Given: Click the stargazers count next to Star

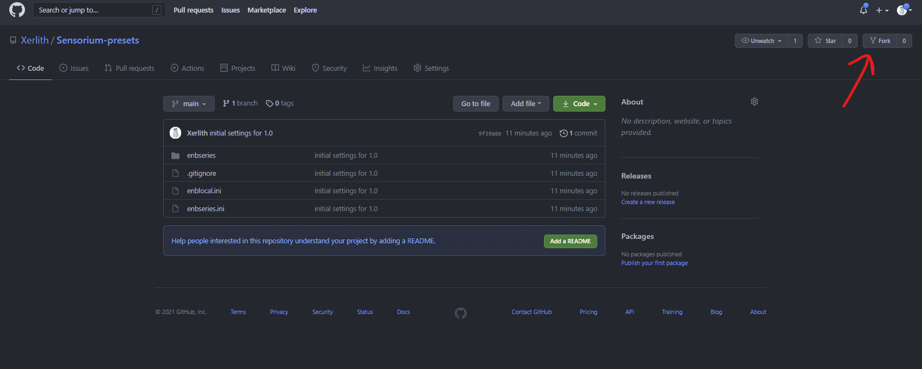Looking at the screenshot, I should [x=850, y=41].
